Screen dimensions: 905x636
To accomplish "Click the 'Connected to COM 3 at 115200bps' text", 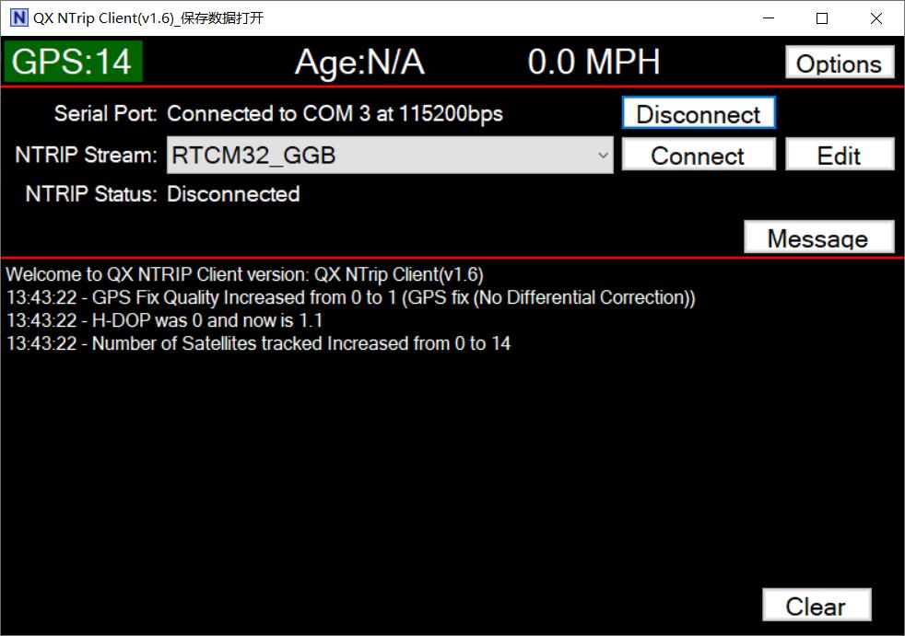I will pyautogui.click(x=335, y=113).
